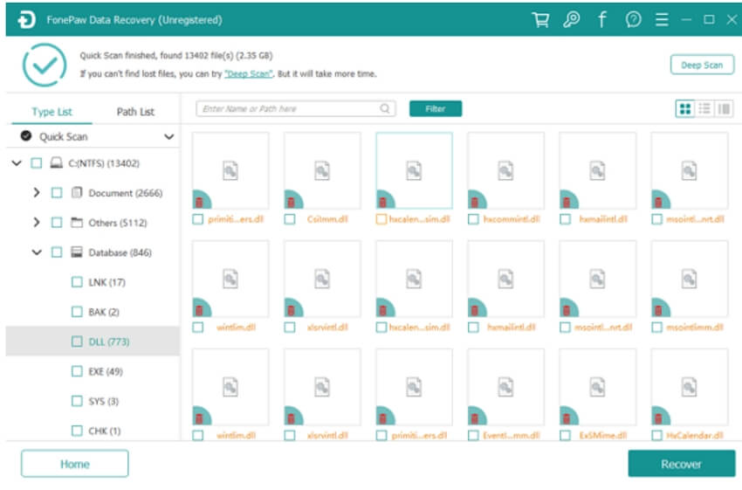This screenshot has width=742, height=490.
Task: Switch to list view
Action: pyautogui.click(x=704, y=109)
